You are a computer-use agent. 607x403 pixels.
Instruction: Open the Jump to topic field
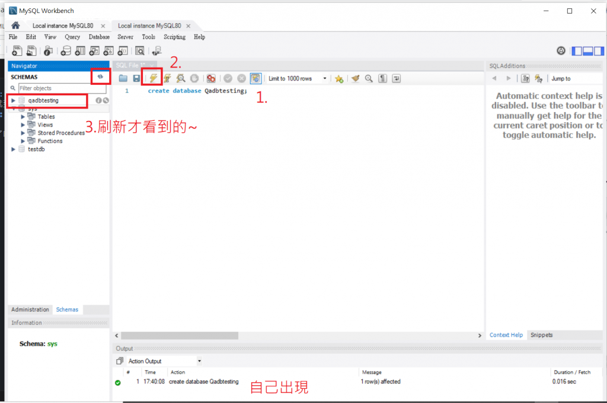[576, 79]
